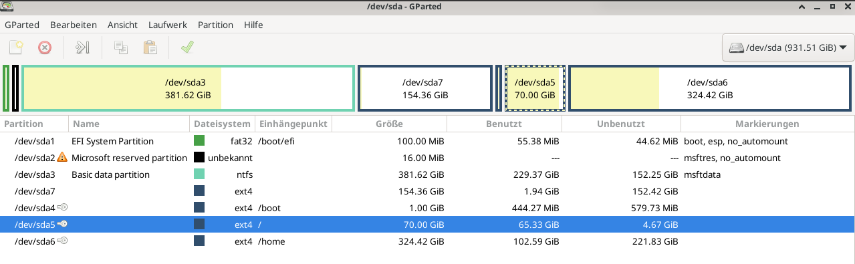Select the /dev/sda7 row in partition list
The image size is (855, 264).
click(x=427, y=191)
